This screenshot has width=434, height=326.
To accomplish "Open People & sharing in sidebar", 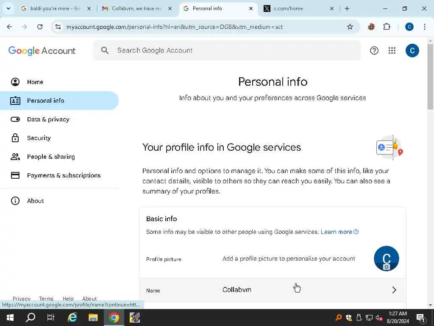I will point(59,157).
